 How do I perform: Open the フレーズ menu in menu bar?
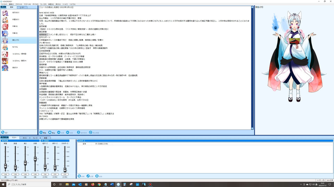[43, 4]
